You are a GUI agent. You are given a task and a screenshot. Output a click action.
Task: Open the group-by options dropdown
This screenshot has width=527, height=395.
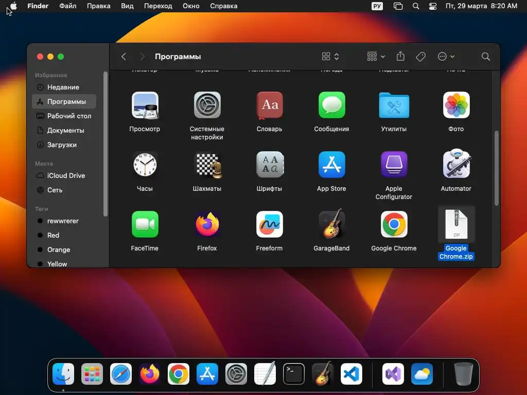[x=376, y=57]
